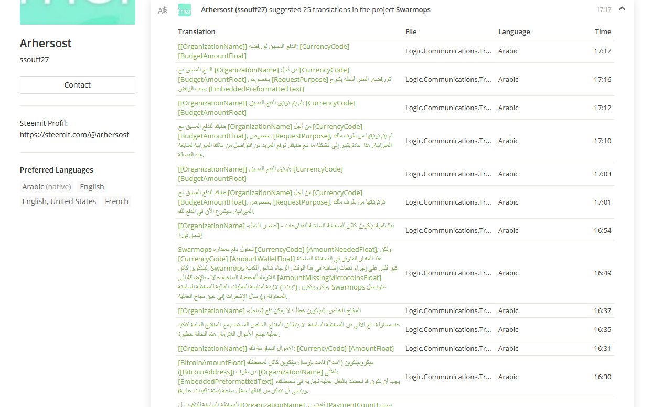Click the ssouff27 username text

pyautogui.click(x=35, y=60)
